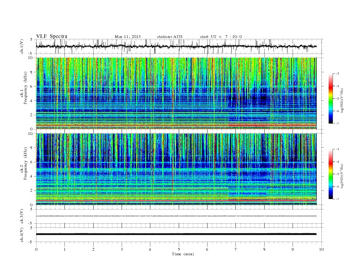Click time-axis tick label "9"

293,249
